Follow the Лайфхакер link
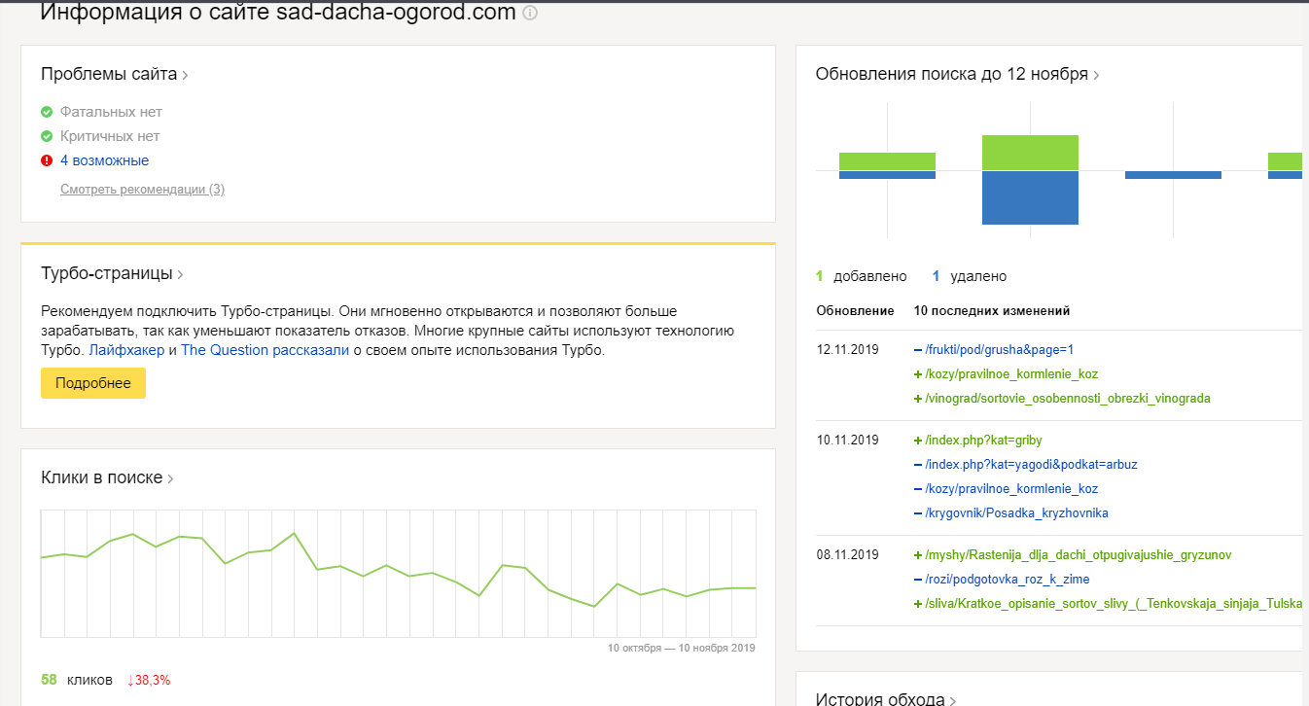Image resolution: width=1309 pixels, height=706 pixels. coord(126,351)
